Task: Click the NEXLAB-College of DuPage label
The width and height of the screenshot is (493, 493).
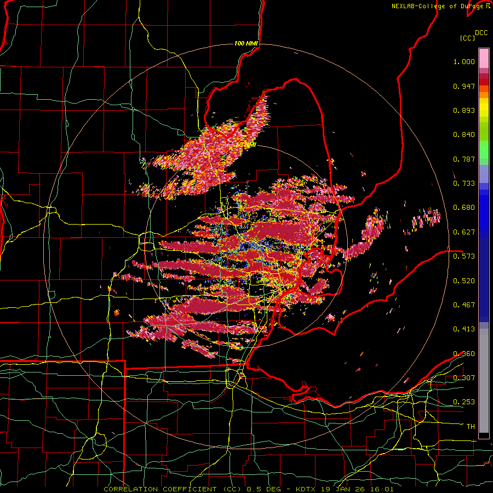Action: (x=439, y=6)
